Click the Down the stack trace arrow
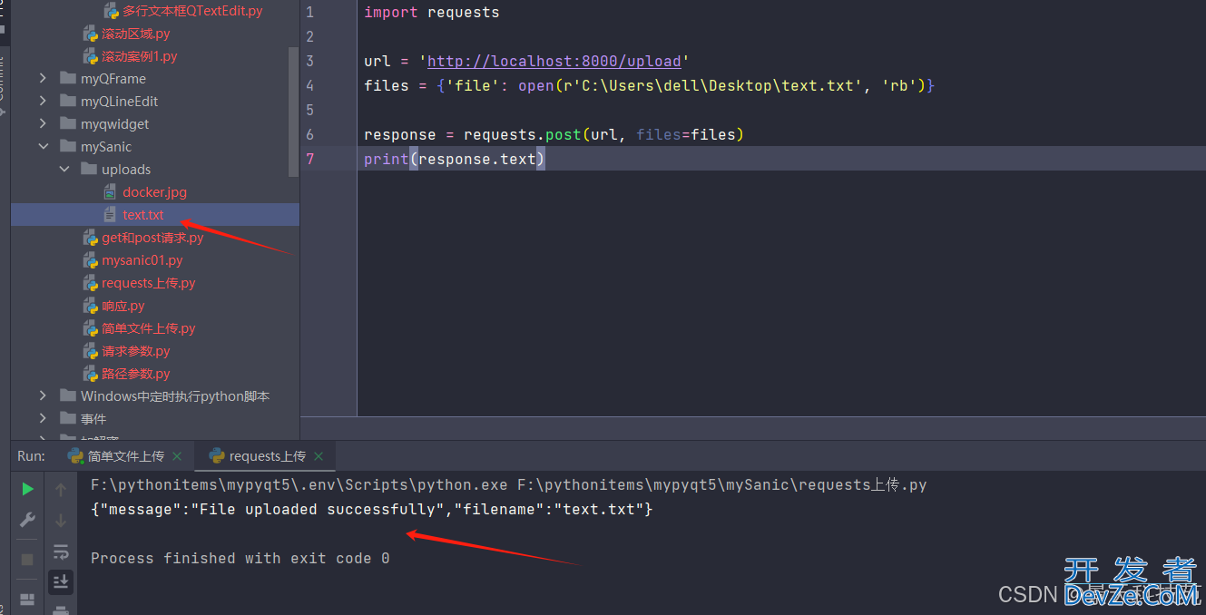Image resolution: width=1206 pixels, height=615 pixels. (61, 521)
